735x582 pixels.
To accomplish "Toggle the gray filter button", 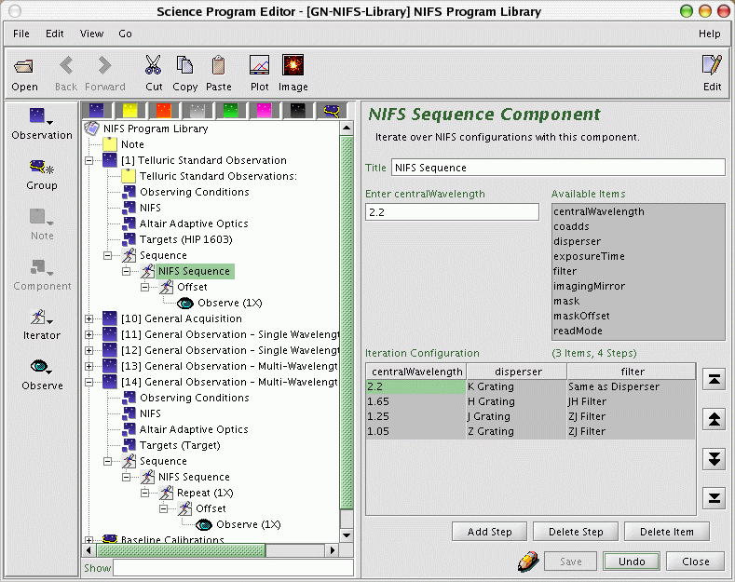I will pyautogui.click(x=197, y=111).
